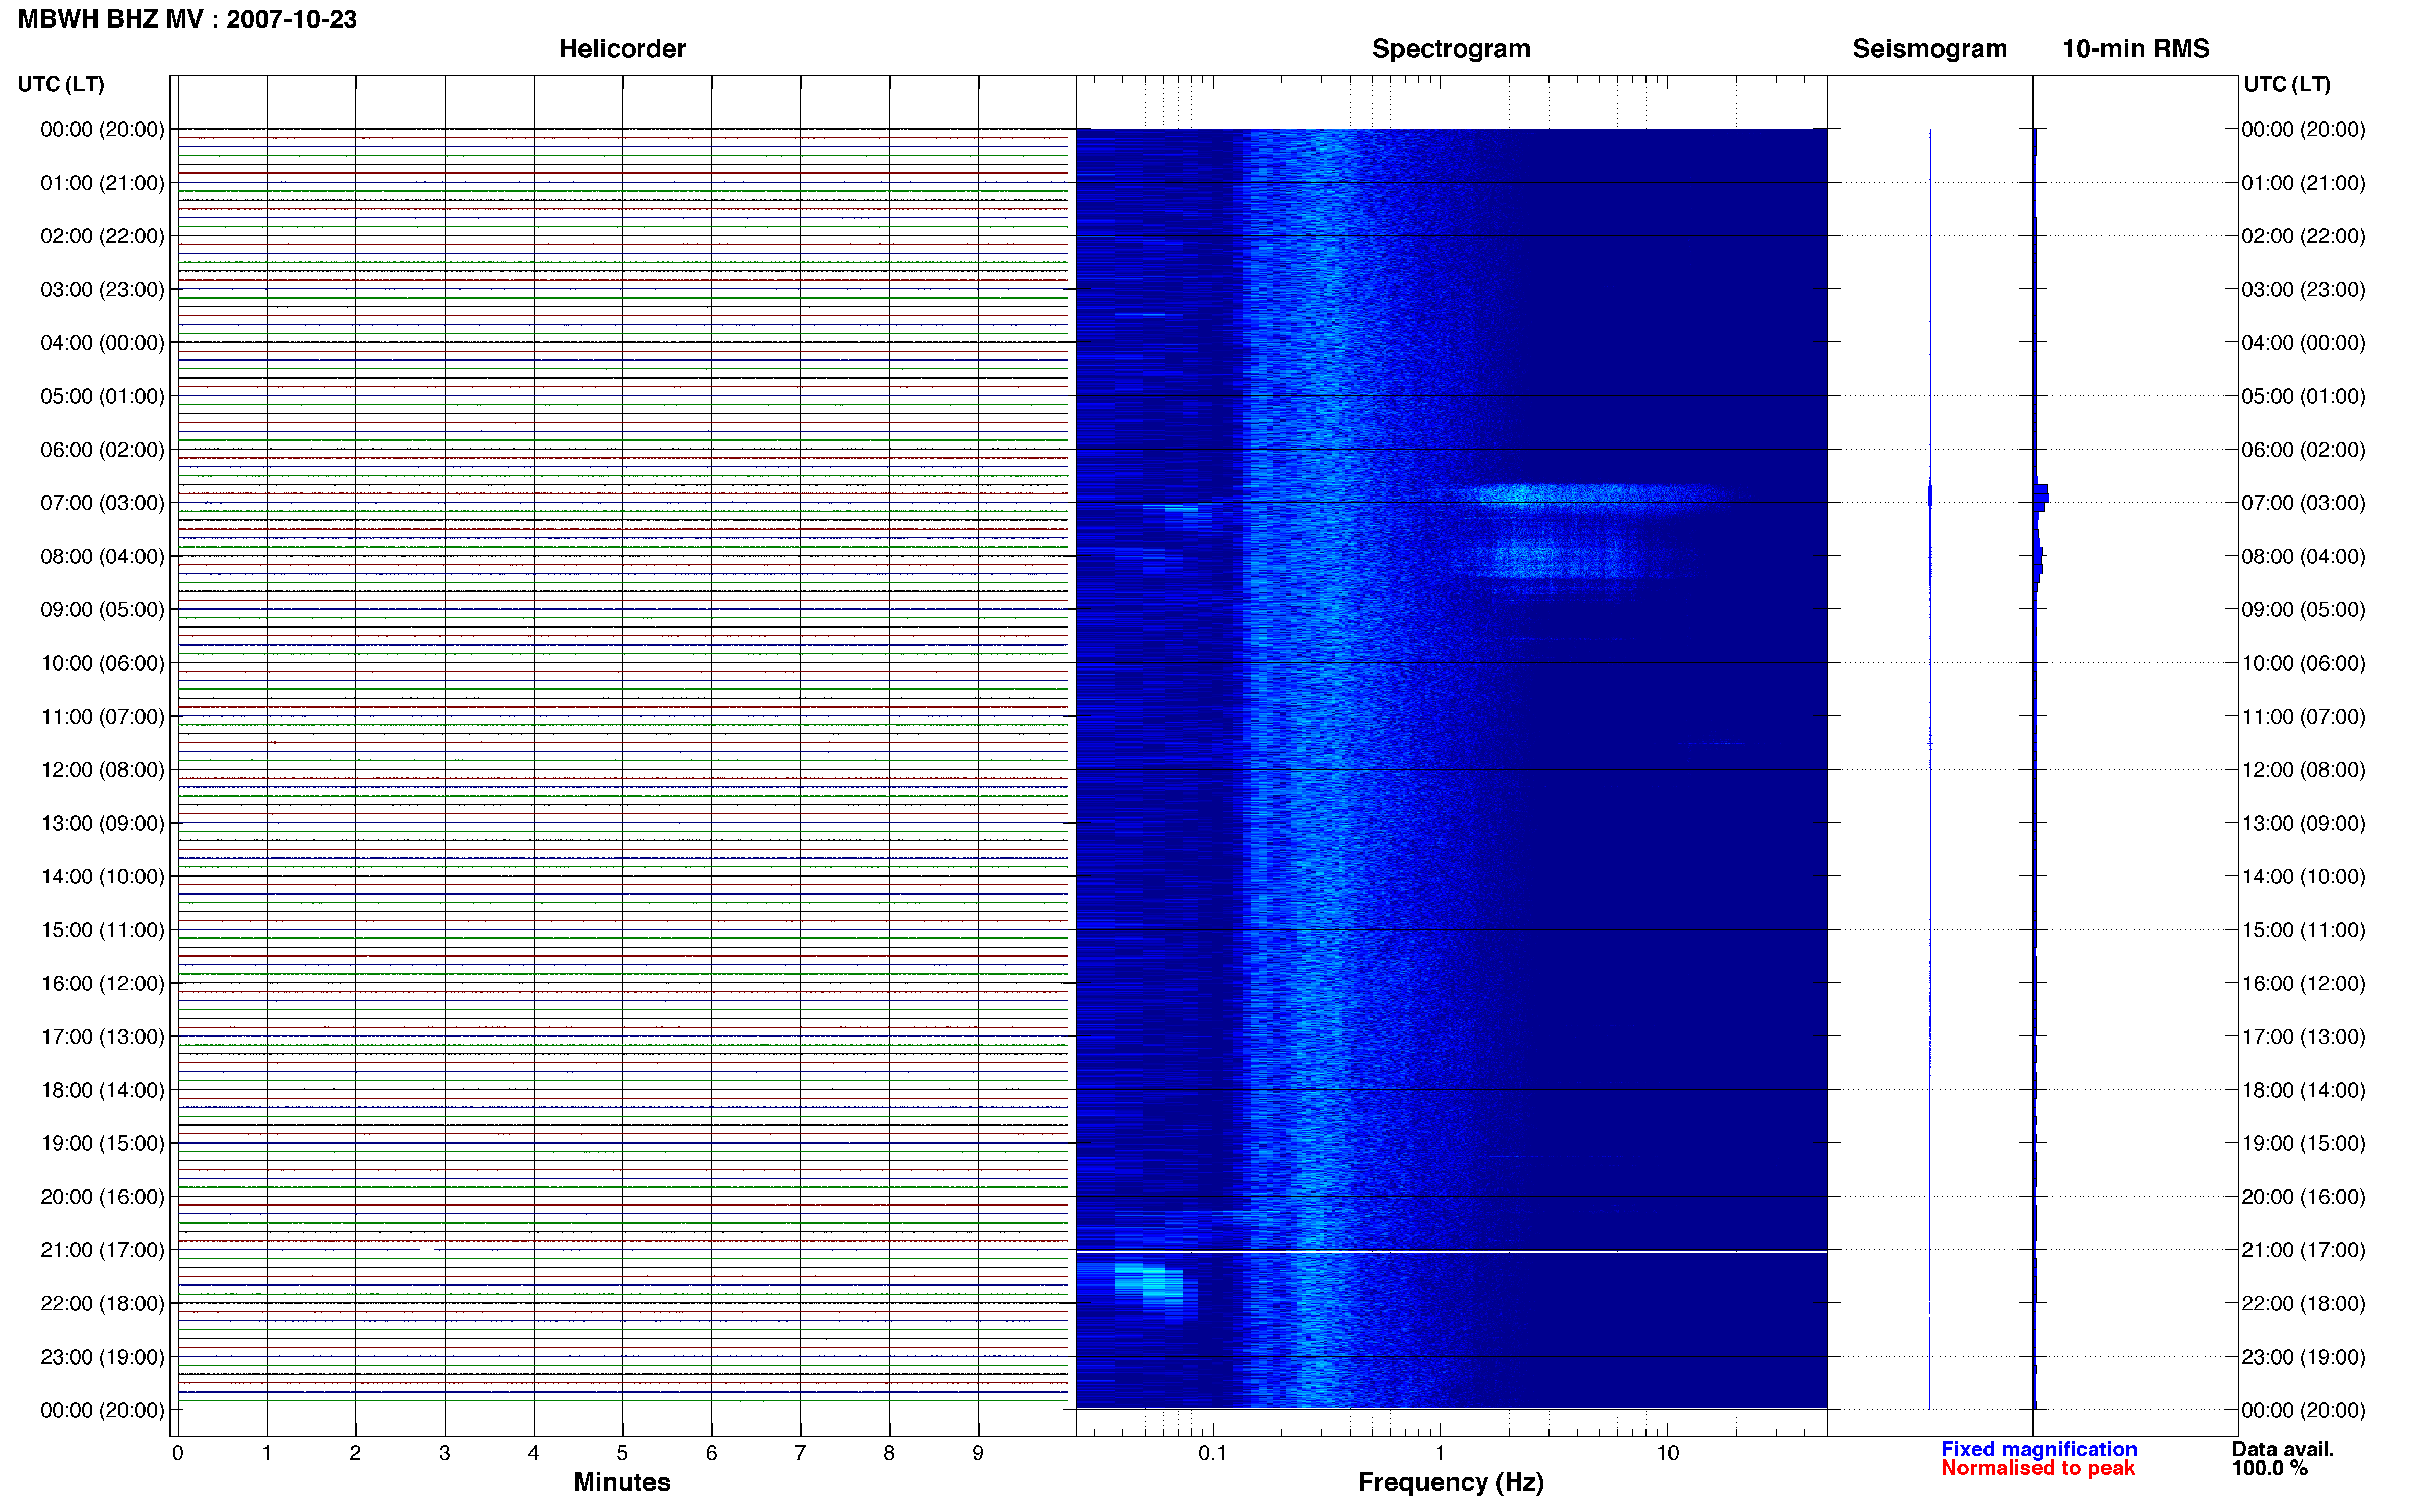
Task: Click left time label '21:00 (17:00)'
Action: click(102, 1250)
